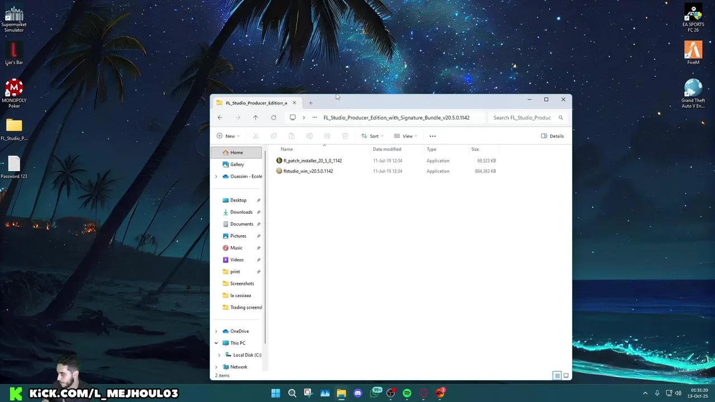Open la cassiaaa folder in sidebar
Image resolution: width=715 pixels, height=402 pixels.
[x=240, y=295]
